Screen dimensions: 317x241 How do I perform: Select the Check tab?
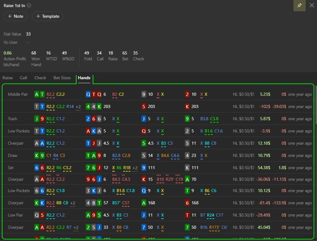tap(40, 78)
